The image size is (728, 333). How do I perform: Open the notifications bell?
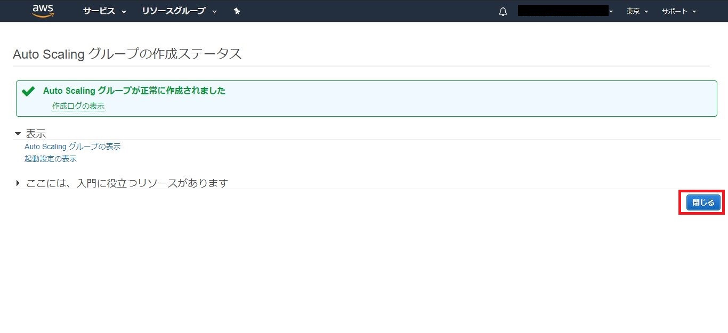503,11
